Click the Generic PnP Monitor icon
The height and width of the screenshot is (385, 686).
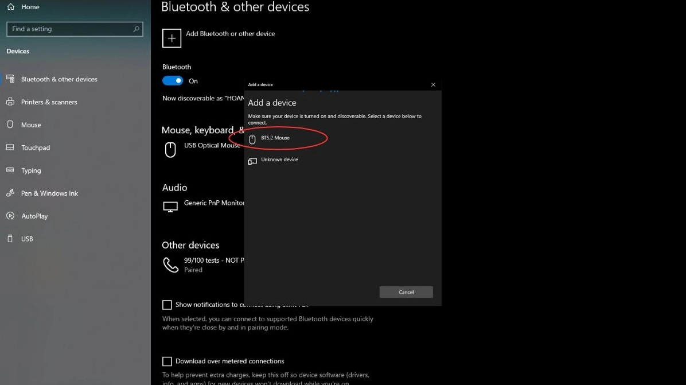coord(170,207)
